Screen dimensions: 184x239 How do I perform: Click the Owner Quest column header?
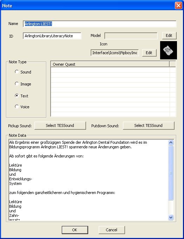pos(110,64)
